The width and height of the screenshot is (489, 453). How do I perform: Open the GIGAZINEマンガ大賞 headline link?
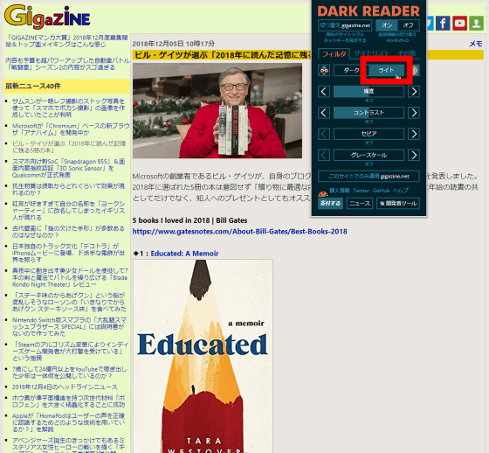click(x=66, y=41)
